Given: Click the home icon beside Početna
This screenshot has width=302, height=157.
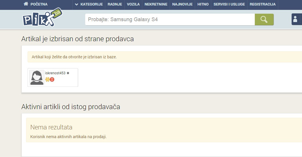Looking at the screenshot, I should point(26,4).
